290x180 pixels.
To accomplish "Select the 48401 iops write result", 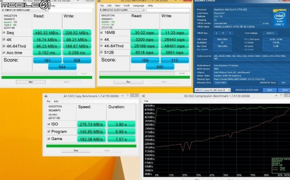I will pyautogui.click(x=174, y=46).
